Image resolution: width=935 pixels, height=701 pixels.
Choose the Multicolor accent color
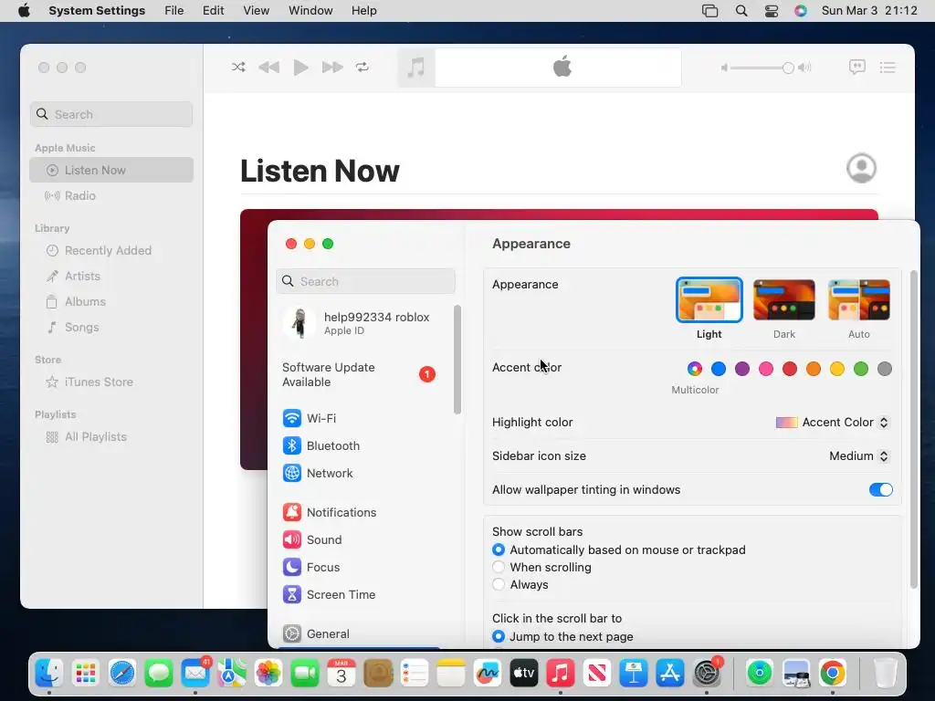click(695, 369)
